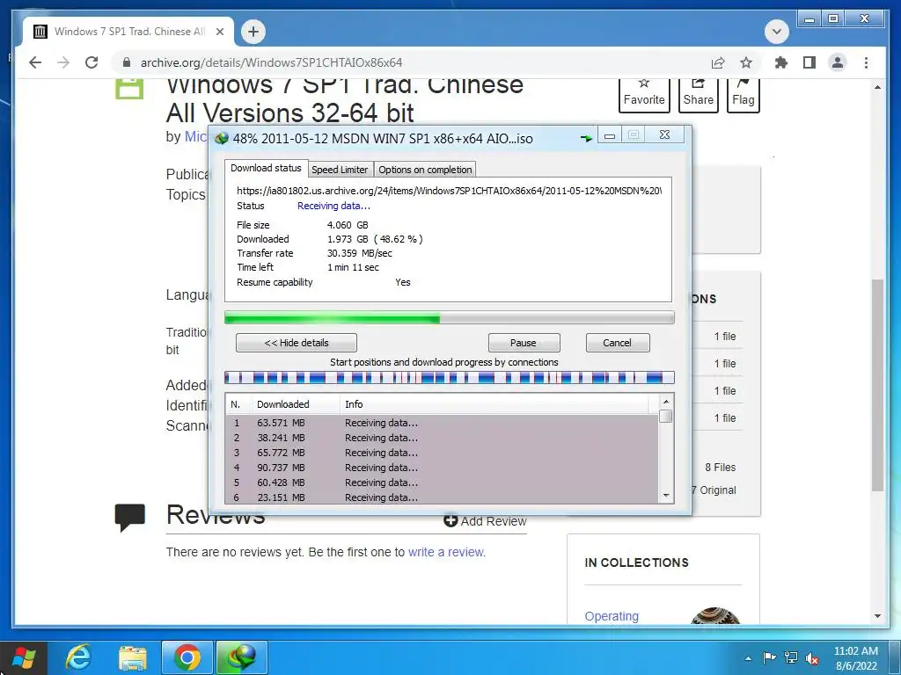Screen dimensions: 901x675
Task: Click the Downloaded column header
Action: [296, 404]
